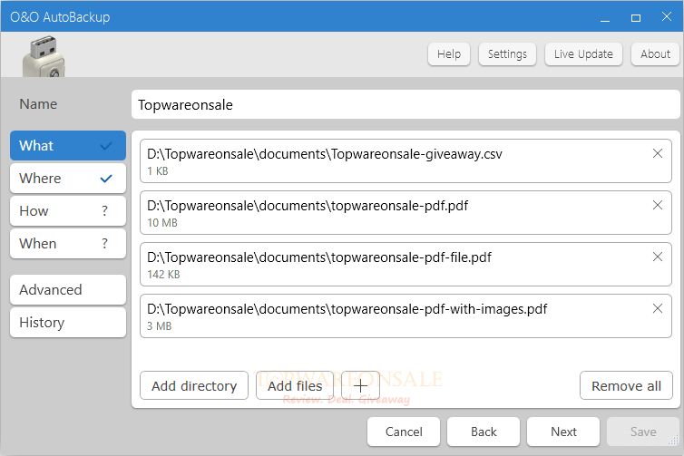Image resolution: width=684 pixels, height=456 pixels.
Task: Select the topwareonsale-pdf-file.pdf entry
Action: [x=406, y=264]
